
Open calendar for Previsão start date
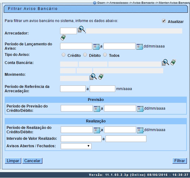click(x=97, y=109)
